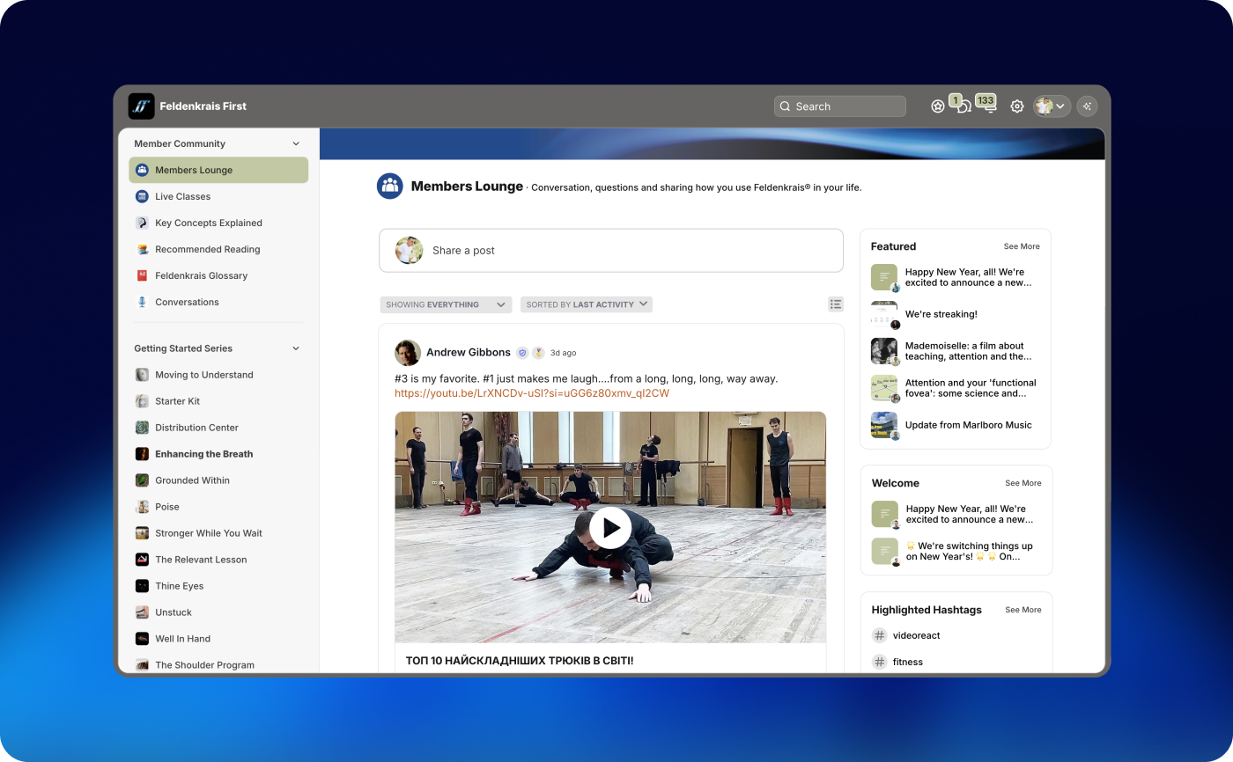
Task: Open the Showing Everything filter dropdown
Action: [446, 304]
